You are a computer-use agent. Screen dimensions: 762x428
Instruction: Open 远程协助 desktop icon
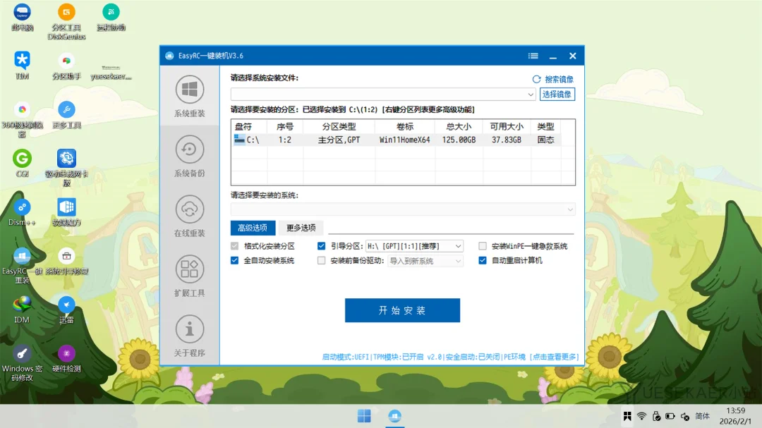111,18
